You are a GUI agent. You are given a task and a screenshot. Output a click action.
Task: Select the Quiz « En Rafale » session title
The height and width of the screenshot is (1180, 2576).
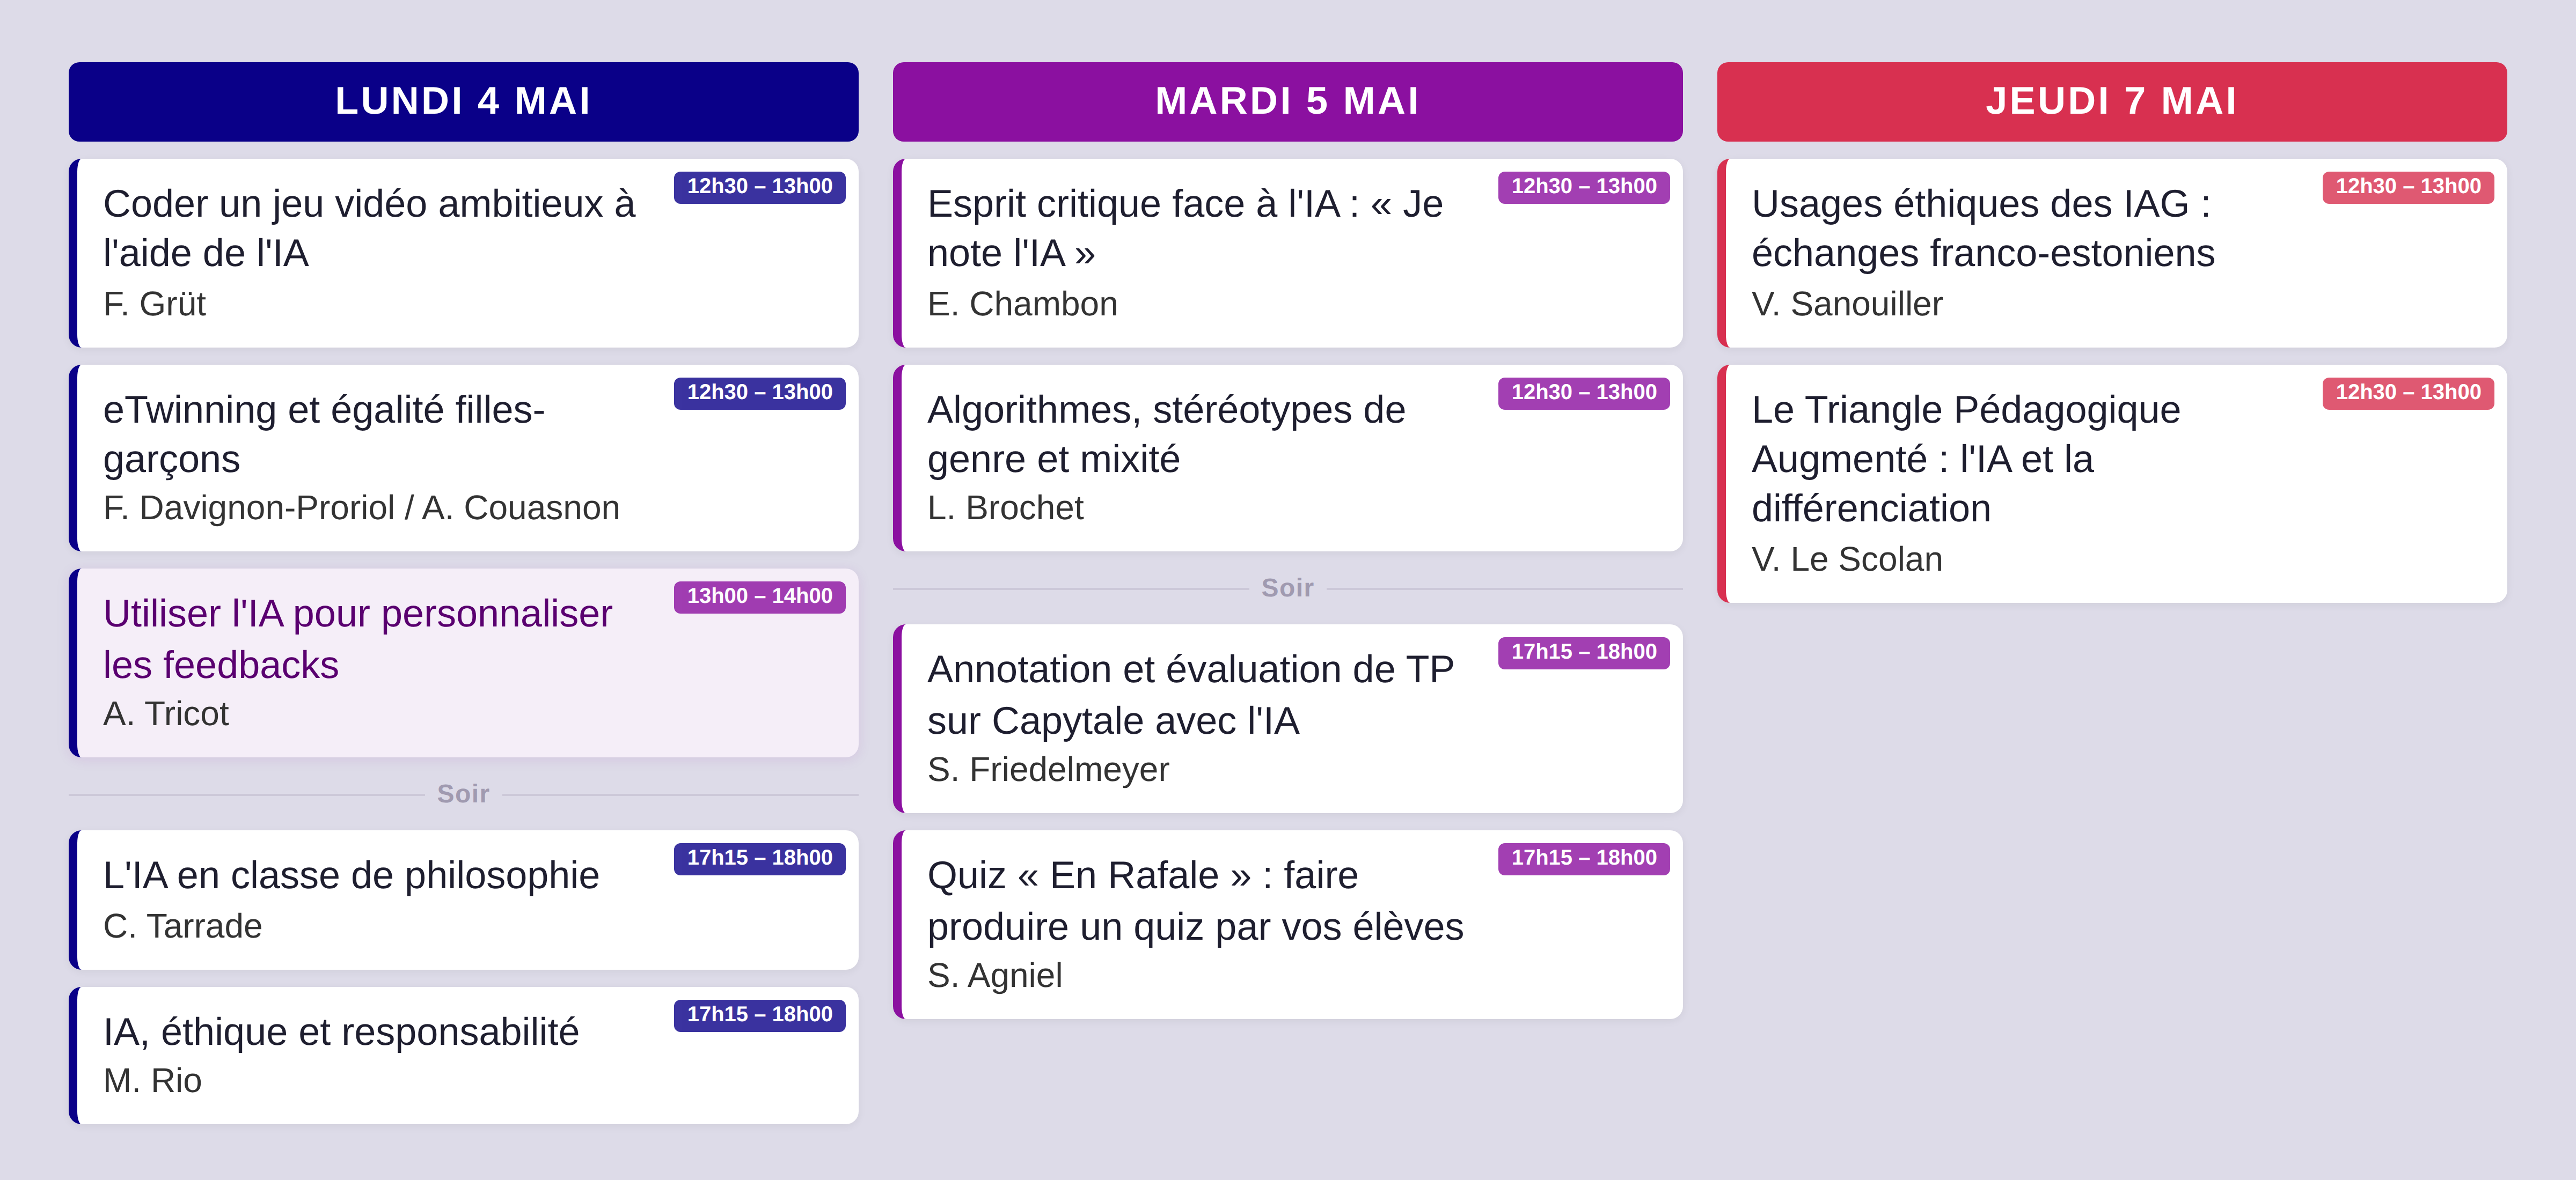pyautogui.click(x=1195, y=900)
